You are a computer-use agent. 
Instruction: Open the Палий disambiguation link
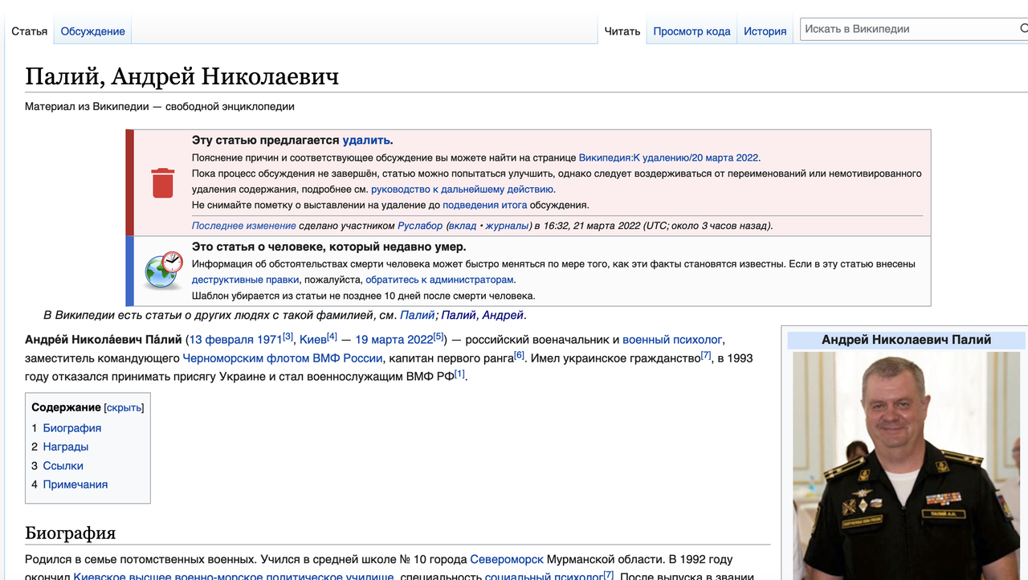[x=418, y=315]
